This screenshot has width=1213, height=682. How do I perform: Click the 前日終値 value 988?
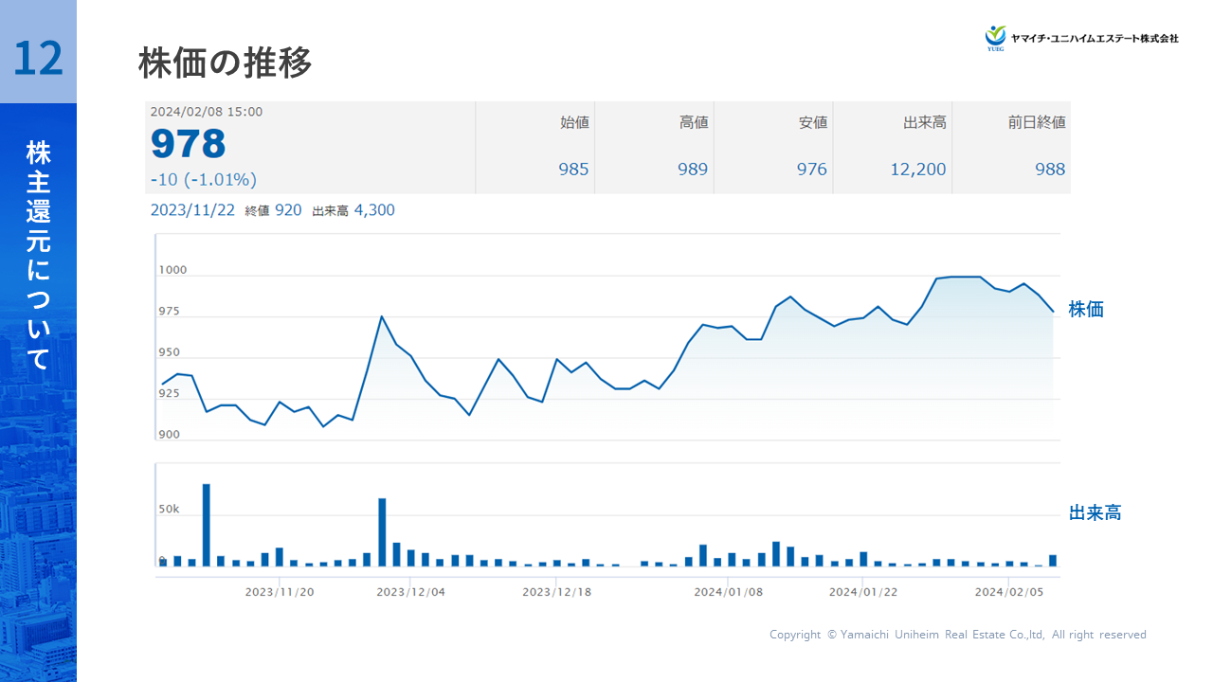click(1050, 170)
